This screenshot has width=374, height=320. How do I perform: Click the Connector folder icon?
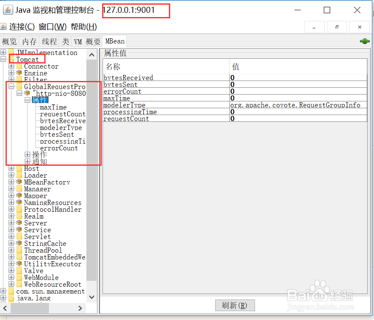19,66
